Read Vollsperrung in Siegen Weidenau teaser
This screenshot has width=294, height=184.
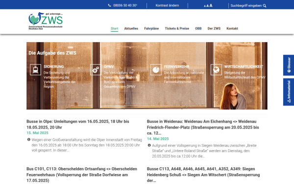[204, 151]
